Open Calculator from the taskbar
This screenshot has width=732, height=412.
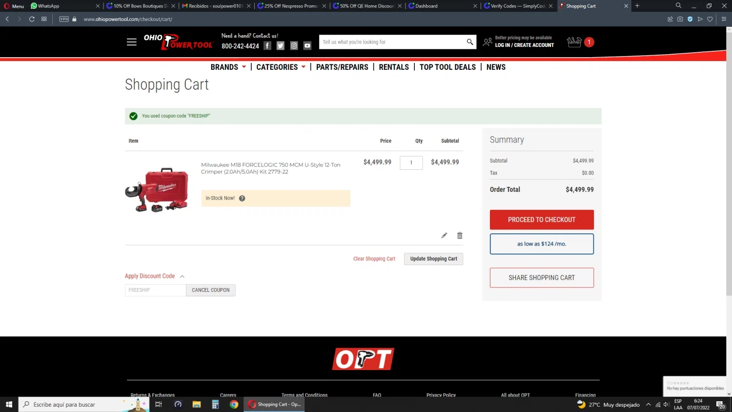click(215, 404)
